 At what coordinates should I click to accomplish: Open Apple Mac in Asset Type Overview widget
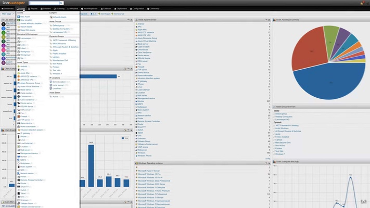tap(142, 30)
